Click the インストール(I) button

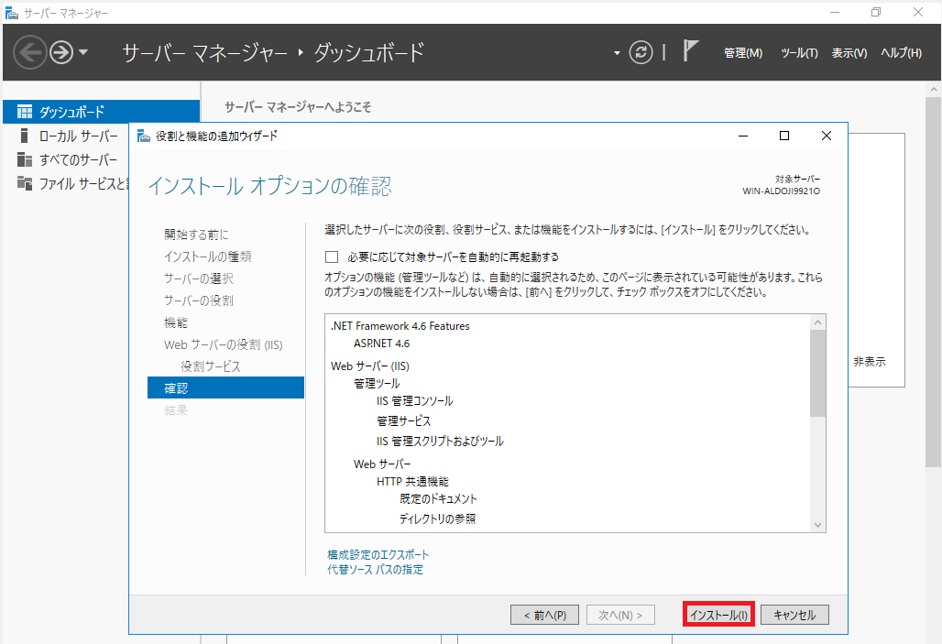pos(718,615)
